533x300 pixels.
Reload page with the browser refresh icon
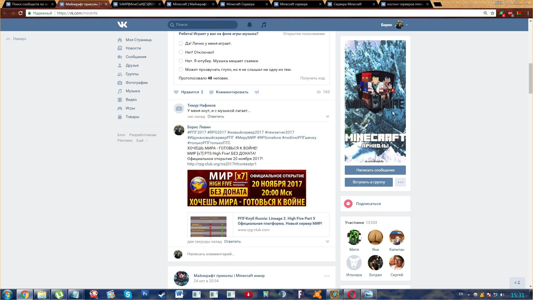pyautogui.click(x=20, y=13)
